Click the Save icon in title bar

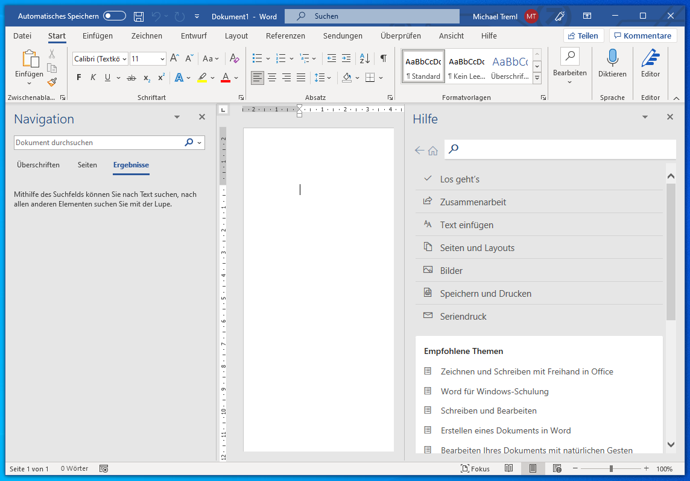(x=139, y=17)
